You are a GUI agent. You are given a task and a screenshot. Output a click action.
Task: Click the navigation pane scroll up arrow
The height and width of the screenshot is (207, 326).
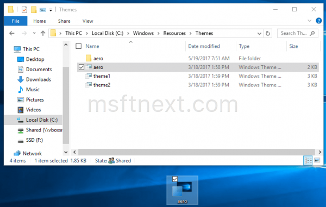pos(66,45)
